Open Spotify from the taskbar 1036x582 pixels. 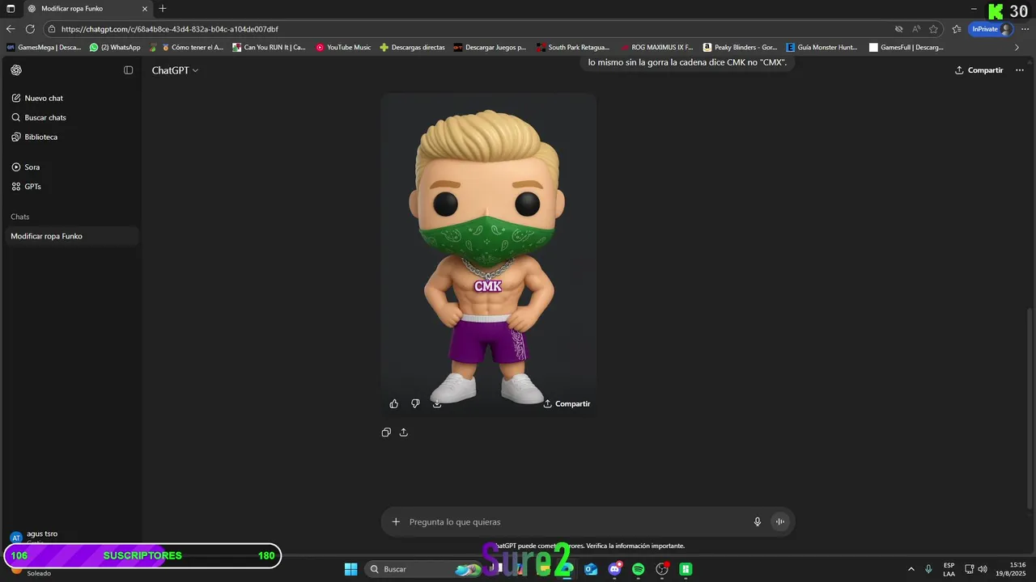pyautogui.click(x=638, y=569)
